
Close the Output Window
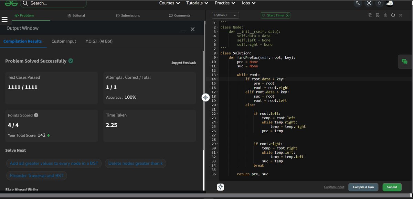click(192, 29)
